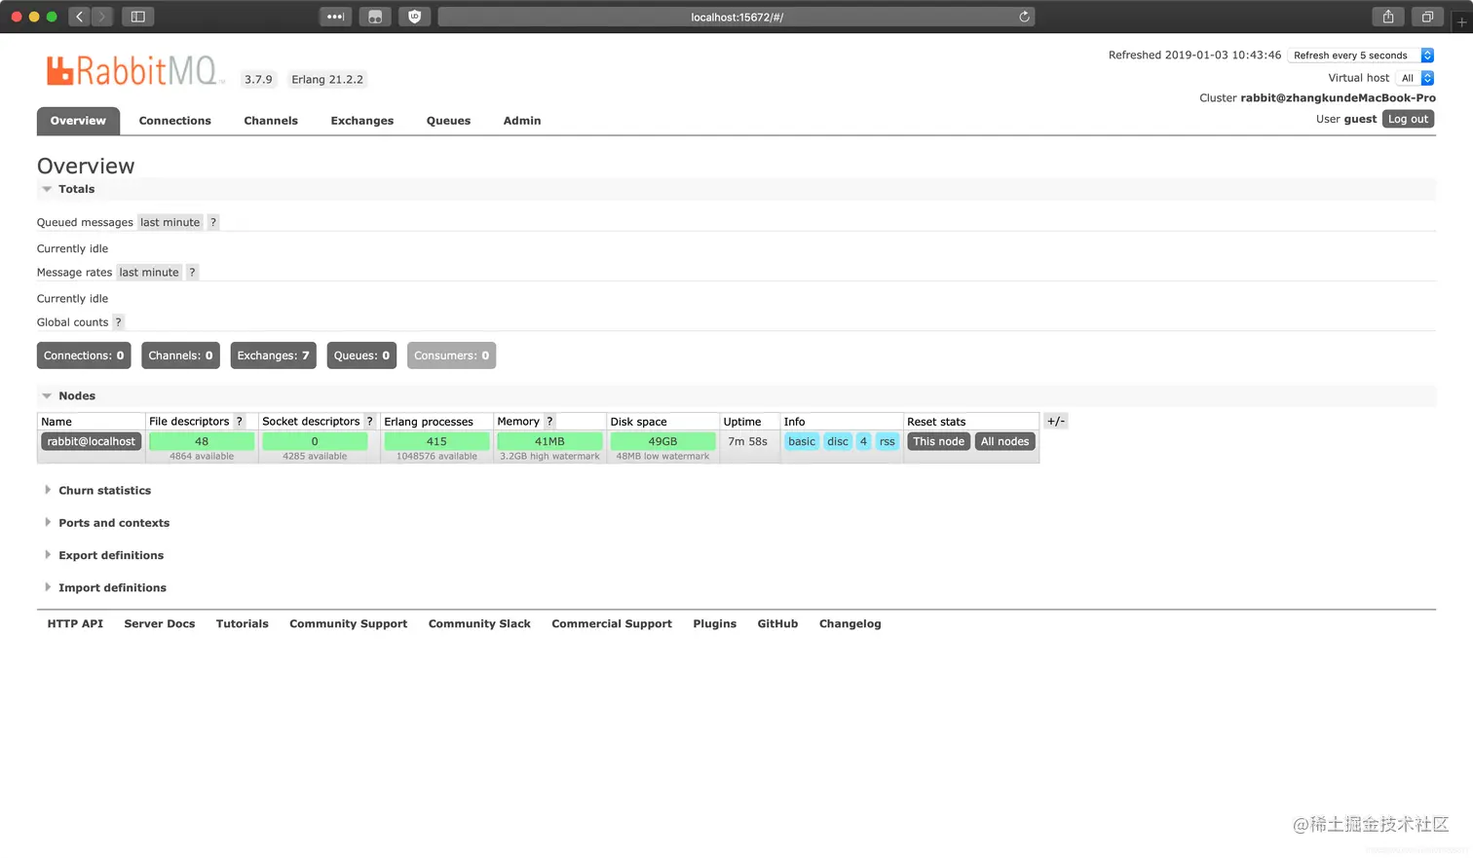Select the Overview tab
Image resolution: width=1473 pixels, height=858 pixels.
click(78, 121)
